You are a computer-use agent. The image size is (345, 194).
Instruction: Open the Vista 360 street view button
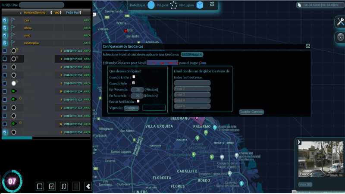(x=305, y=185)
